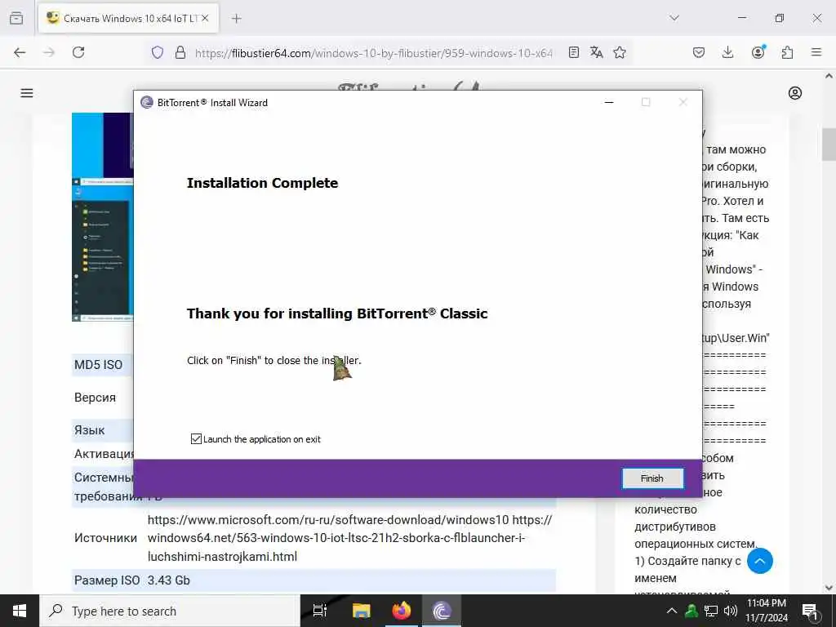This screenshot has height=627, width=836.
Task: Open windows64.net source link in Источники row
Action: point(336,538)
